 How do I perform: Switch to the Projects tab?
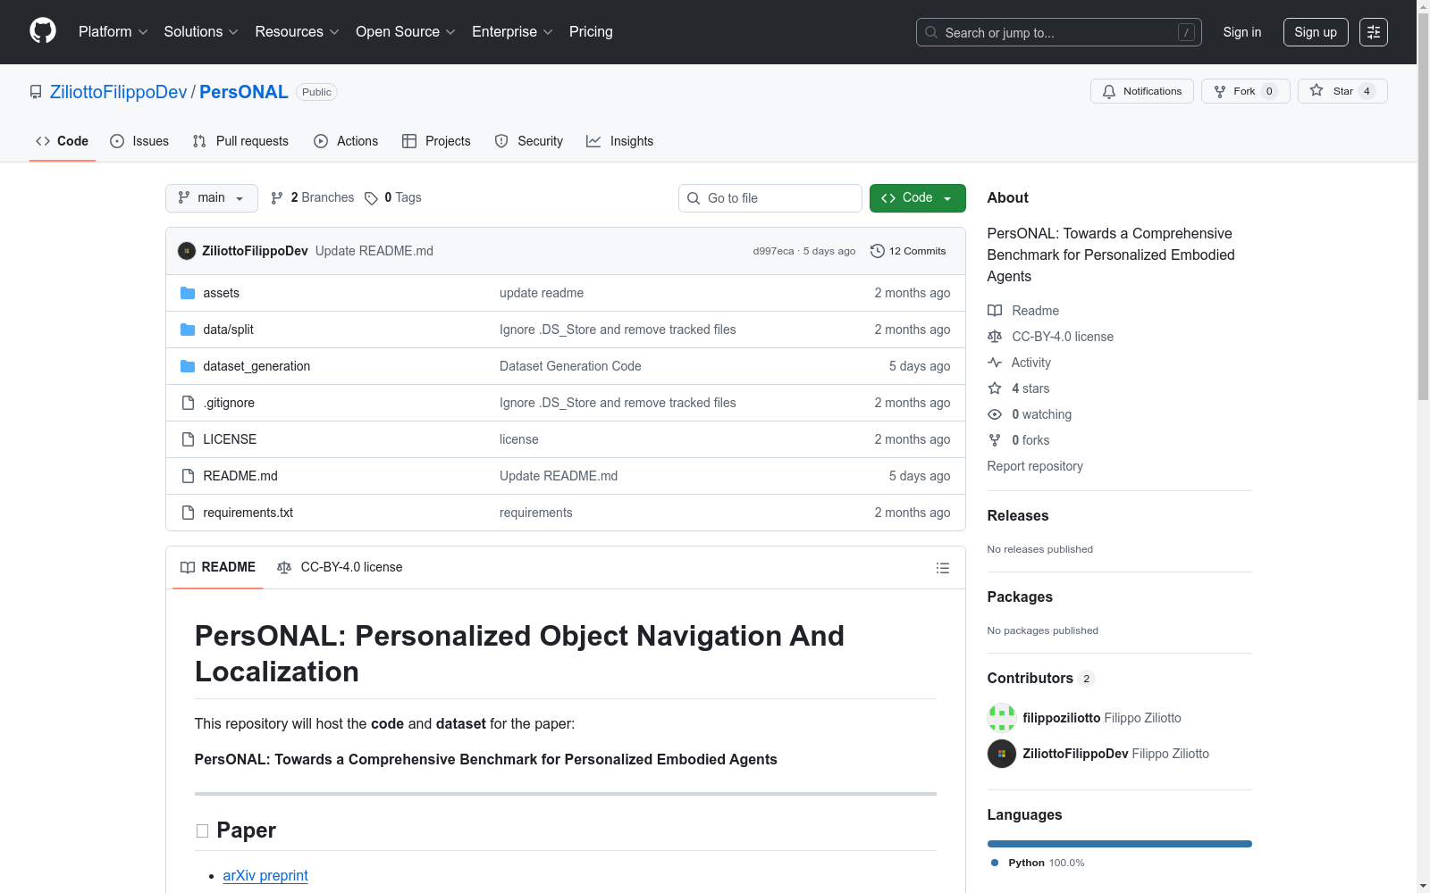point(436,141)
